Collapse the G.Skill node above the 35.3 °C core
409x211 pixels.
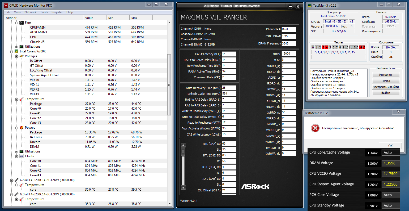click(12, 194)
